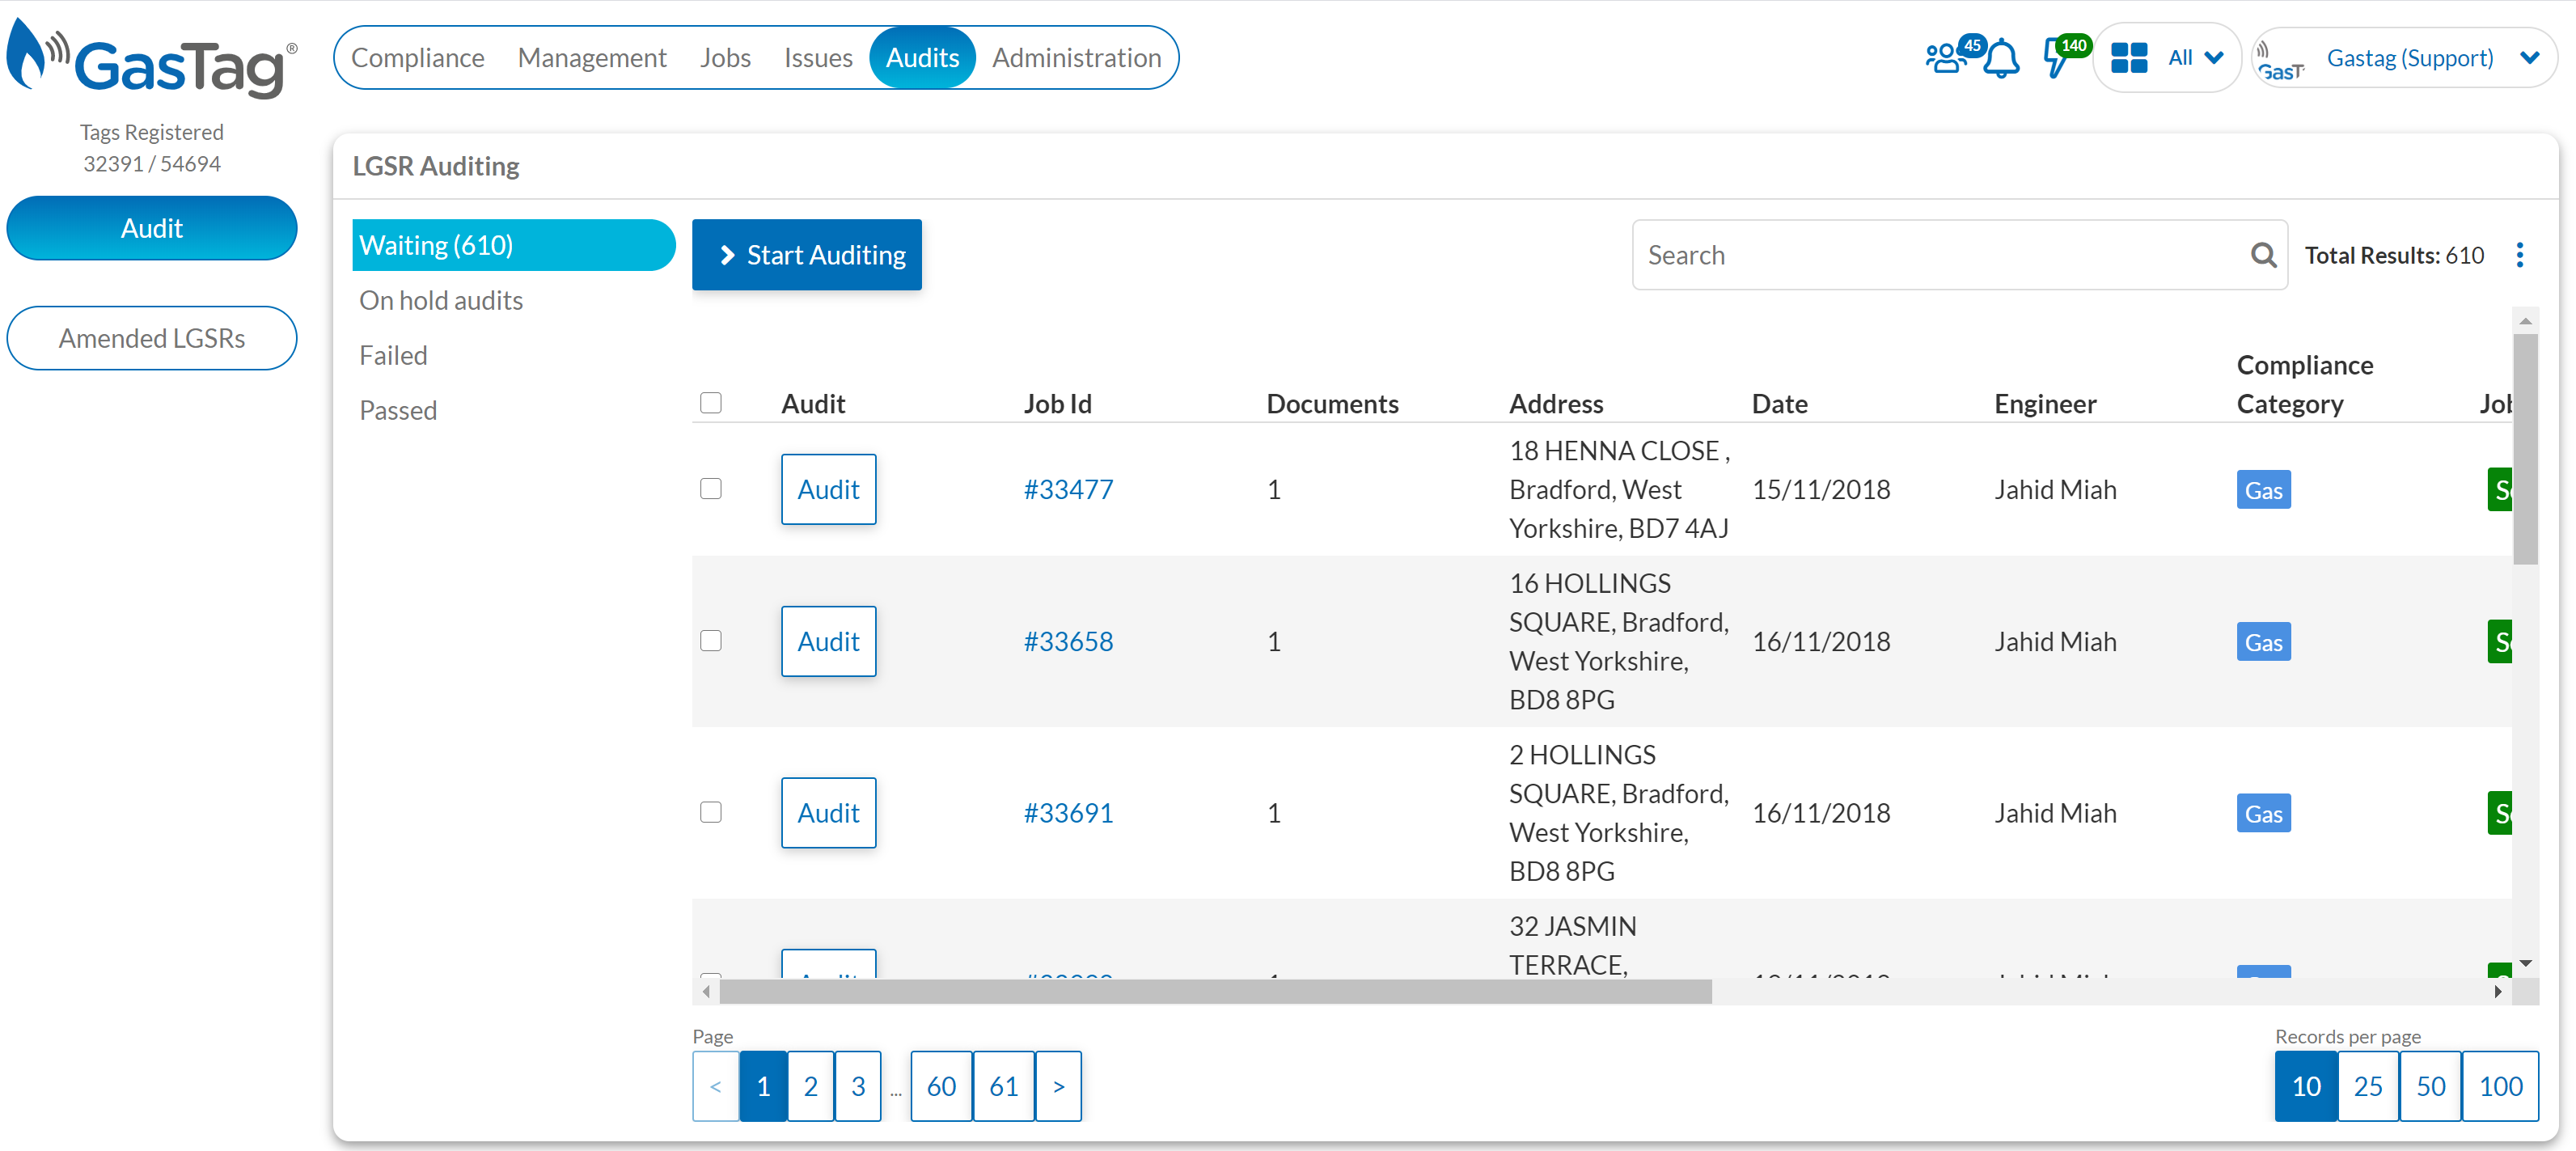Click the current page 1 button

763,1086
